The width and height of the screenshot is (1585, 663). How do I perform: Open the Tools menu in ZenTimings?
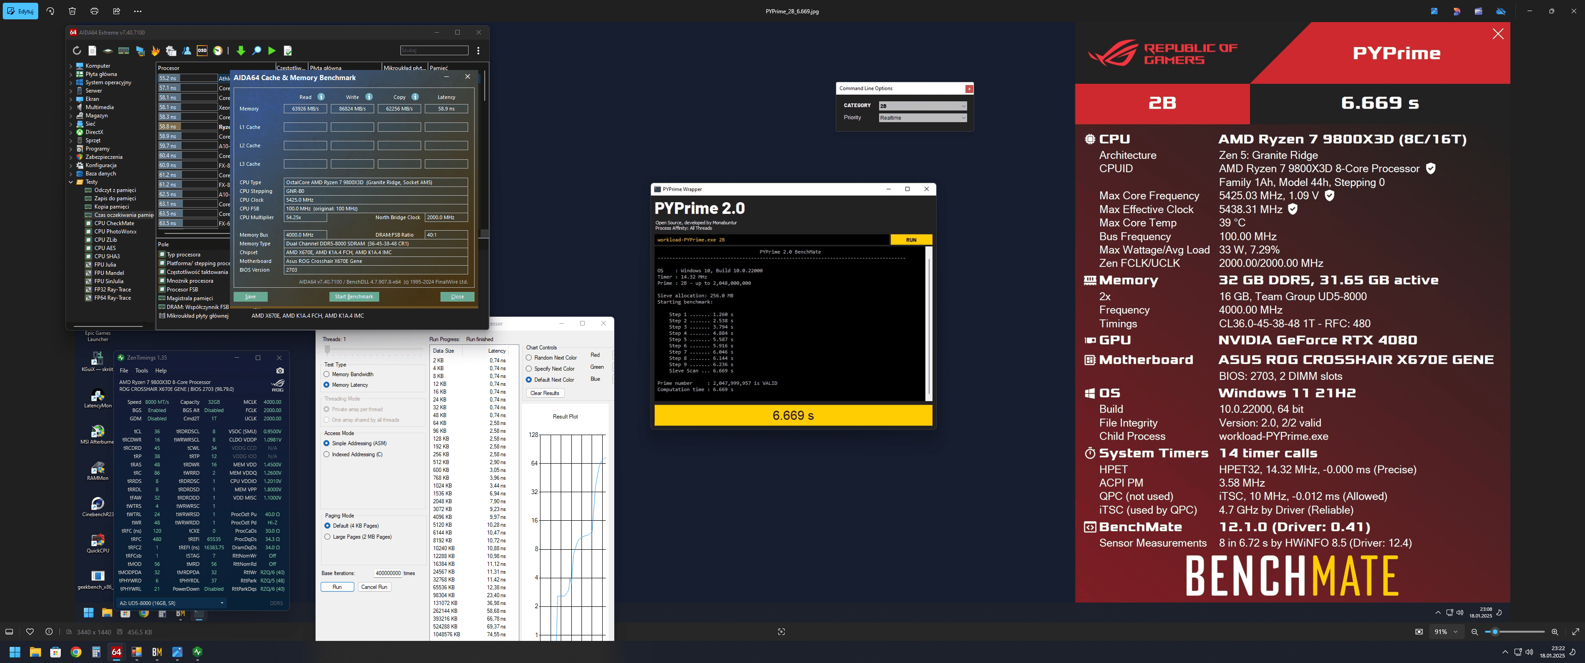tap(141, 371)
